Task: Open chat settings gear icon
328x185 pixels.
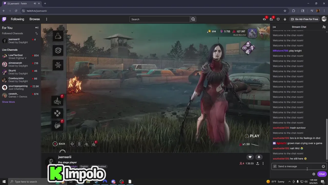Action: (x=314, y=174)
